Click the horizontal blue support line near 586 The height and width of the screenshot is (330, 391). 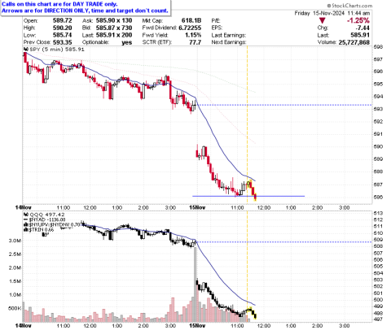(248, 196)
